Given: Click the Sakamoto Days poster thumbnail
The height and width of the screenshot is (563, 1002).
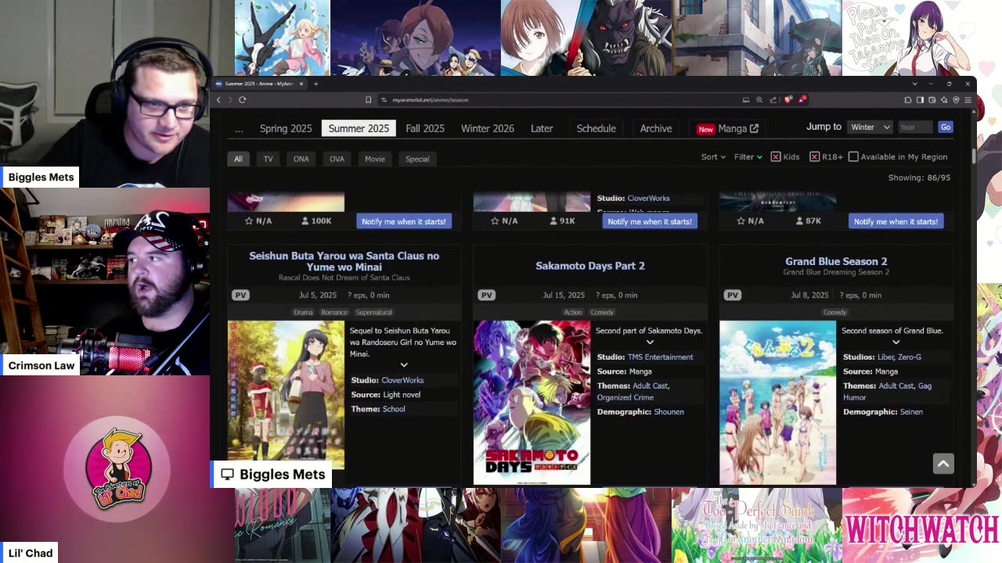Looking at the screenshot, I should pyautogui.click(x=532, y=403).
